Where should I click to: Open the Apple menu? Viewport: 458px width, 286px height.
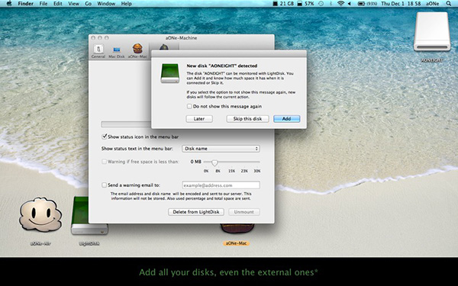tap(9, 4)
